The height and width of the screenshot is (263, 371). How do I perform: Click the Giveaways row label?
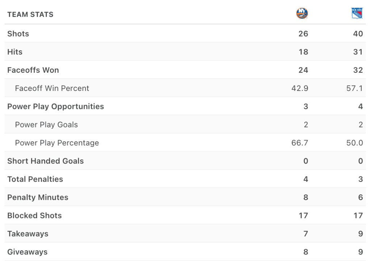27,252
